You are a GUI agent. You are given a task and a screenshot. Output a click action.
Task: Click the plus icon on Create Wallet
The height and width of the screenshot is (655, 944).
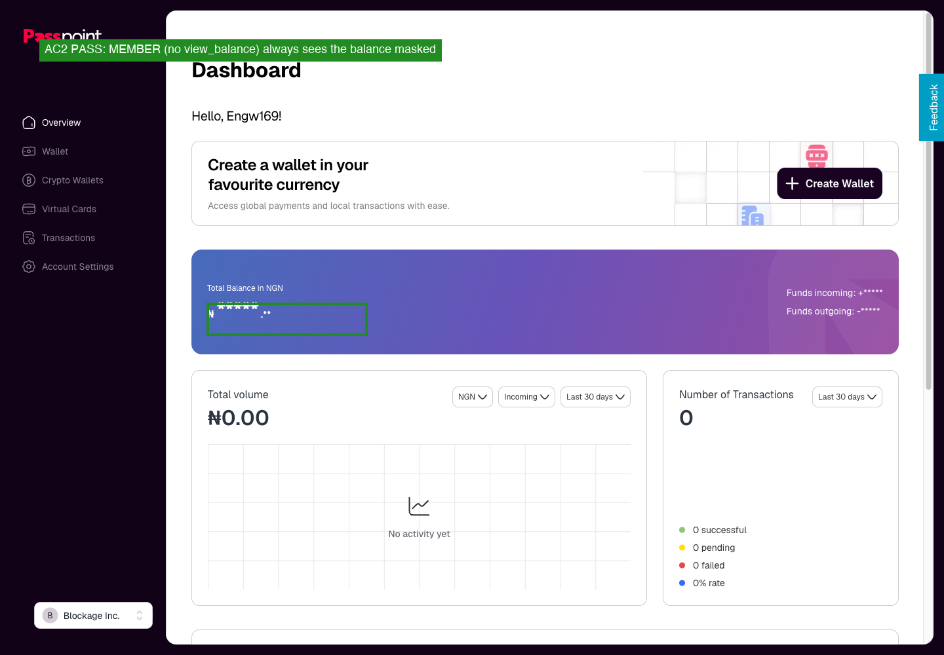point(792,183)
